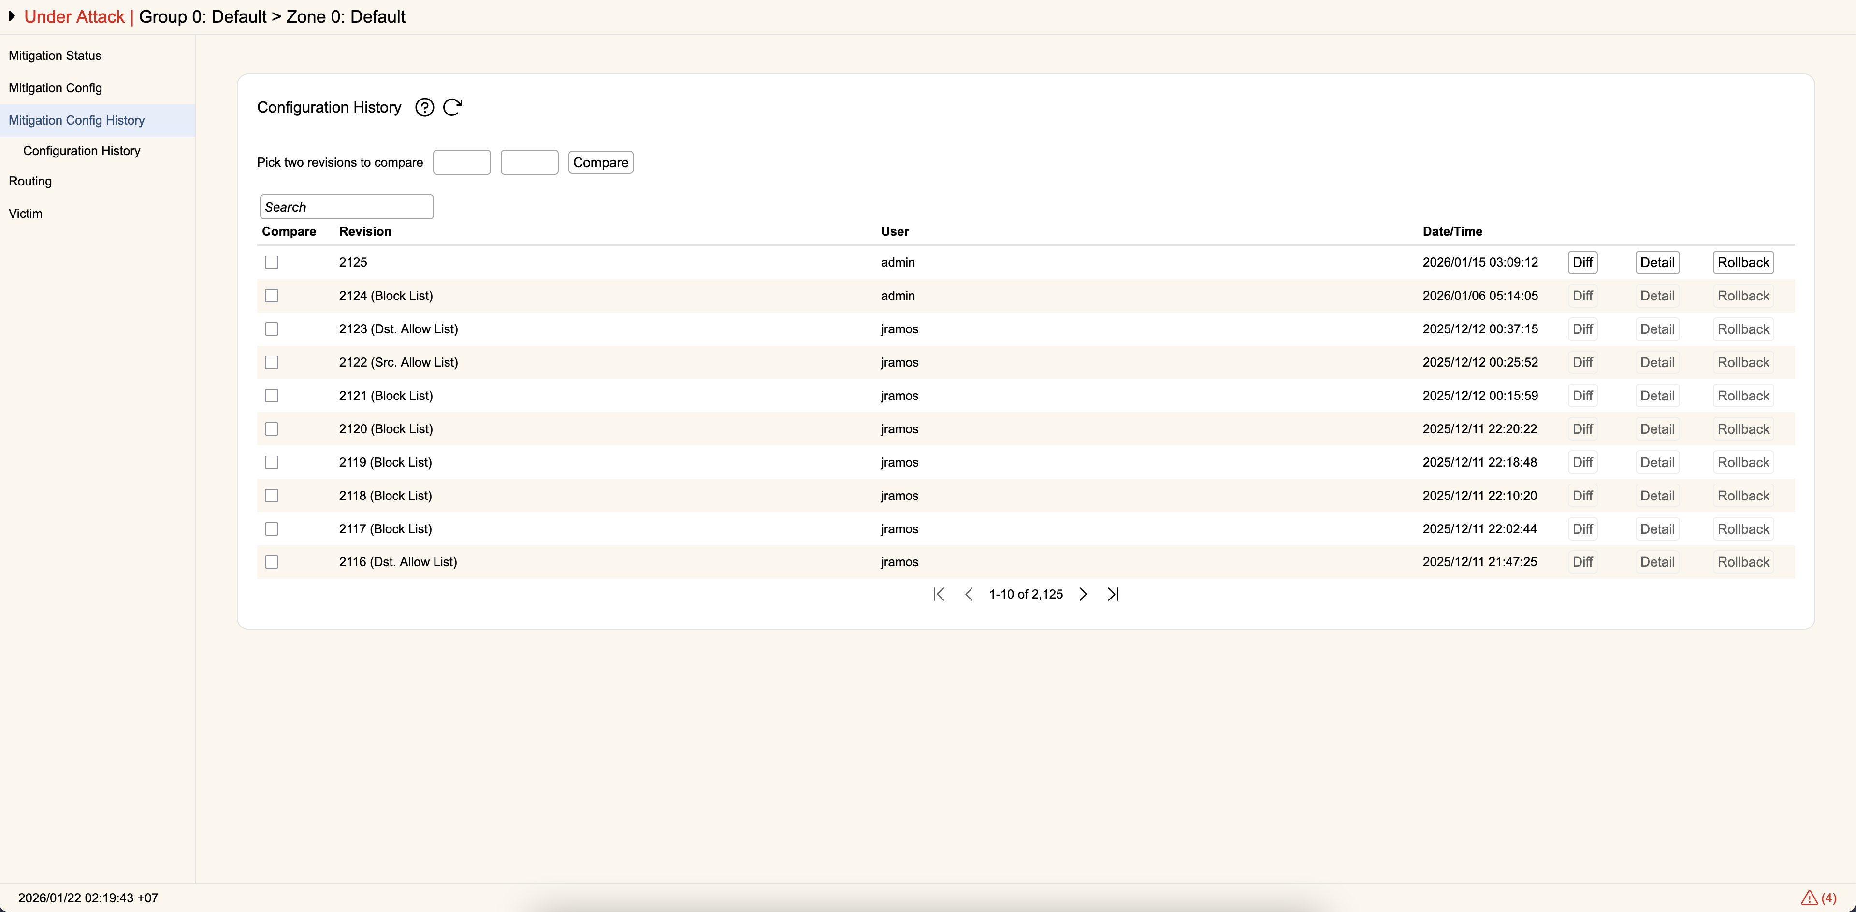
Task: Show Diff for revision 2125
Action: 1582,262
